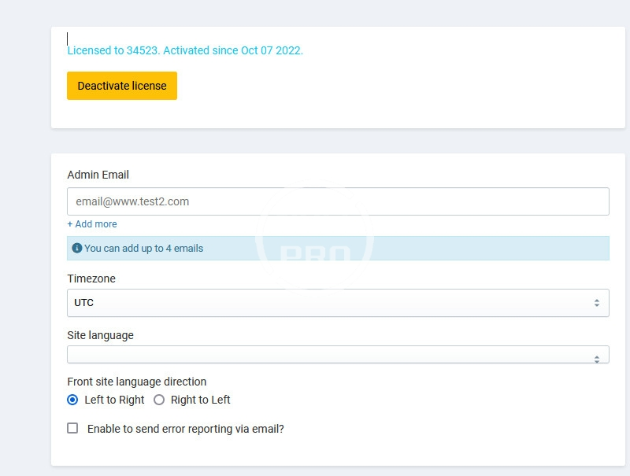Click the info icon in the emails notice
This screenshot has width=630, height=476.
77,249
